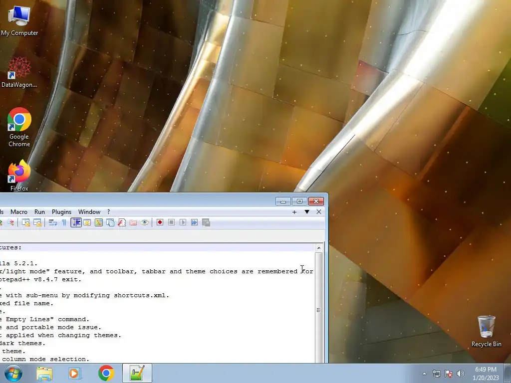The width and height of the screenshot is (511, 383).
Task: Click the line containing shortcuts.xml
Action: click(x=85, y=295)
